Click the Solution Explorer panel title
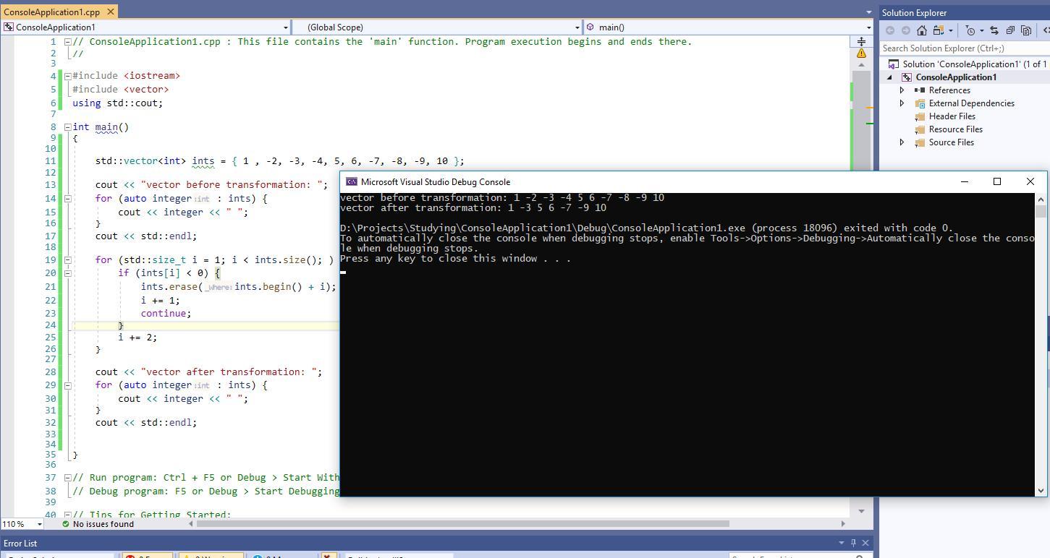 pyautogui.click(x=914, y=12)
